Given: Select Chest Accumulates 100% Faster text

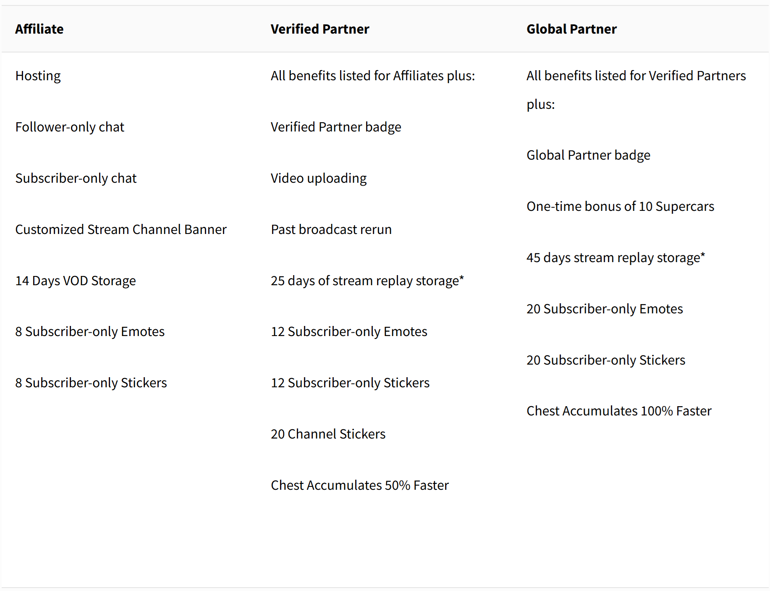Looking at the screenshot, I should (618, 411).
